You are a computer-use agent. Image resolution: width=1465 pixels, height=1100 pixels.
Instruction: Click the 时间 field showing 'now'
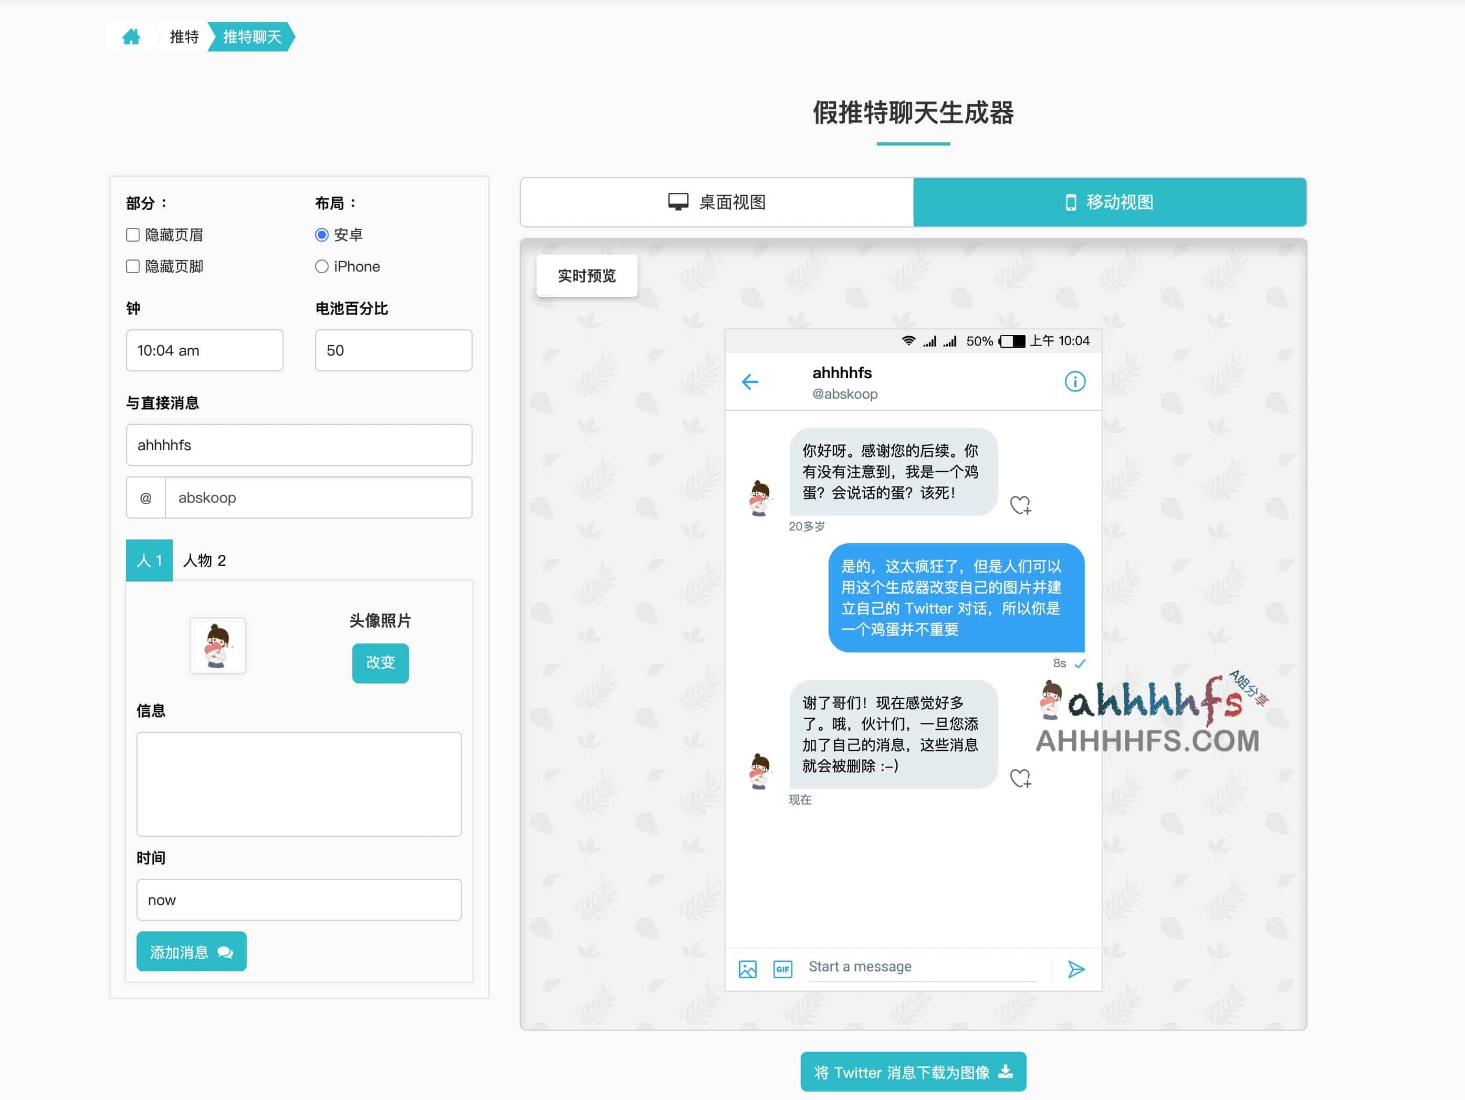pyautogui.click(x=299, y=900)
